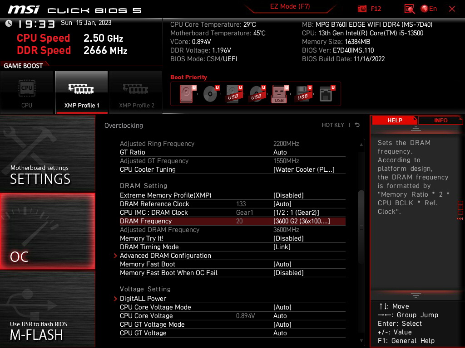Screen dimensions: 465x348
Task: Expand Advanced DRAM Configuration submenu
Action: coord(232,256)
